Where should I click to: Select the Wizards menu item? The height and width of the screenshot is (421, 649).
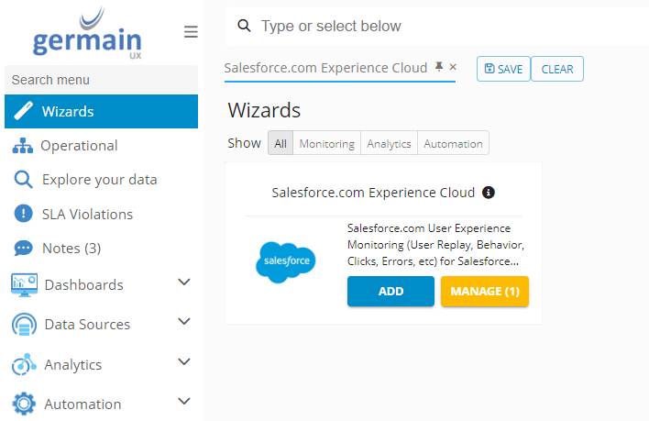click(x=68, y=112)
